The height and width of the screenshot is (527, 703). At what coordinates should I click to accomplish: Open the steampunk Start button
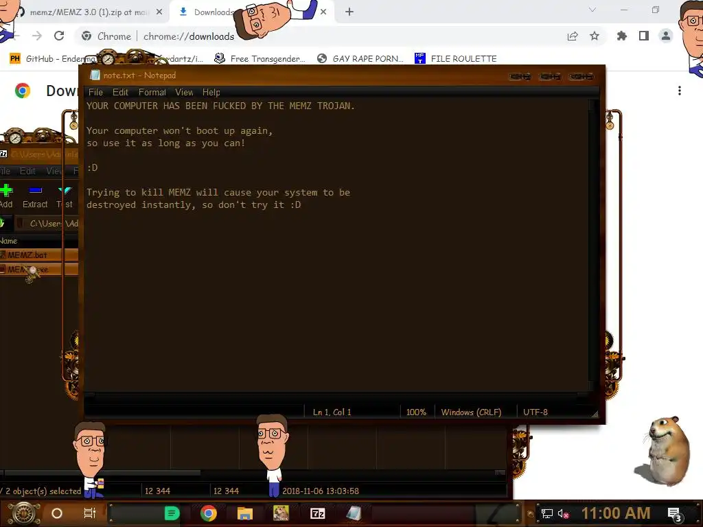[x=23, y=513]
